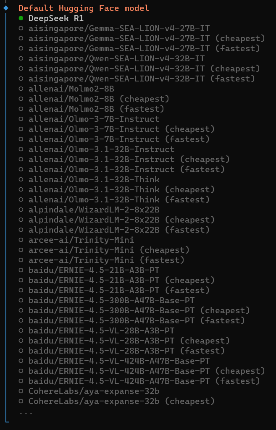Screen dimensions: 276x430
Task: Choose aisingapore/Gemma-SEA-LION-v4-27B-IT (cheapest) model
Action: (x=147, y=39)
